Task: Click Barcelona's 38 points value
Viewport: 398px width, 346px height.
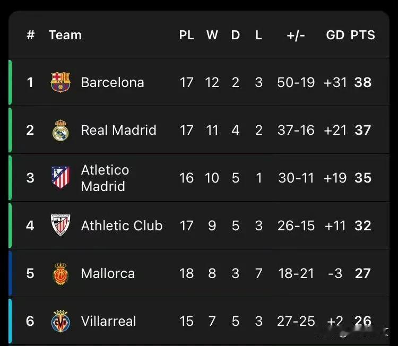Action: [363, 82]
